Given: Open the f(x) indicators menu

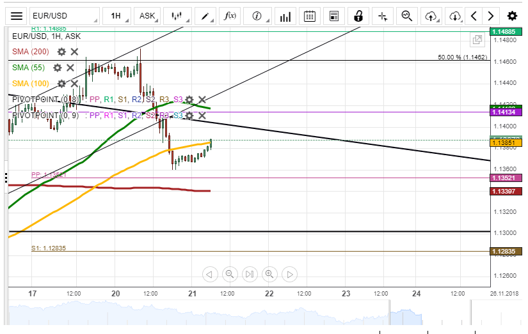Looking at the screenshot, I should point(230,16).
